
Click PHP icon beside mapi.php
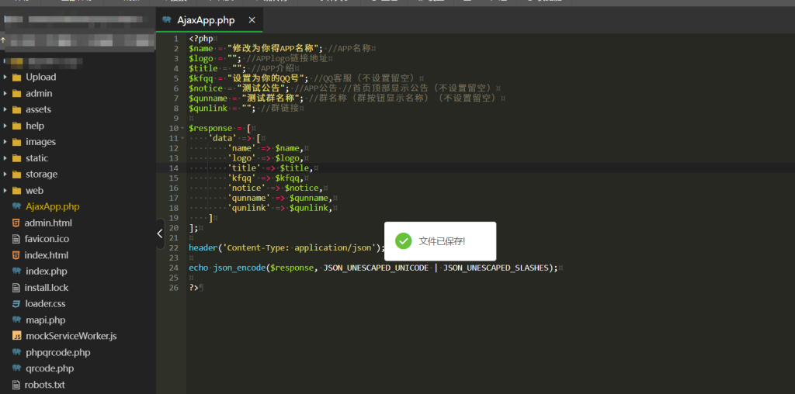pyautogui.click(x=17, y=320)
